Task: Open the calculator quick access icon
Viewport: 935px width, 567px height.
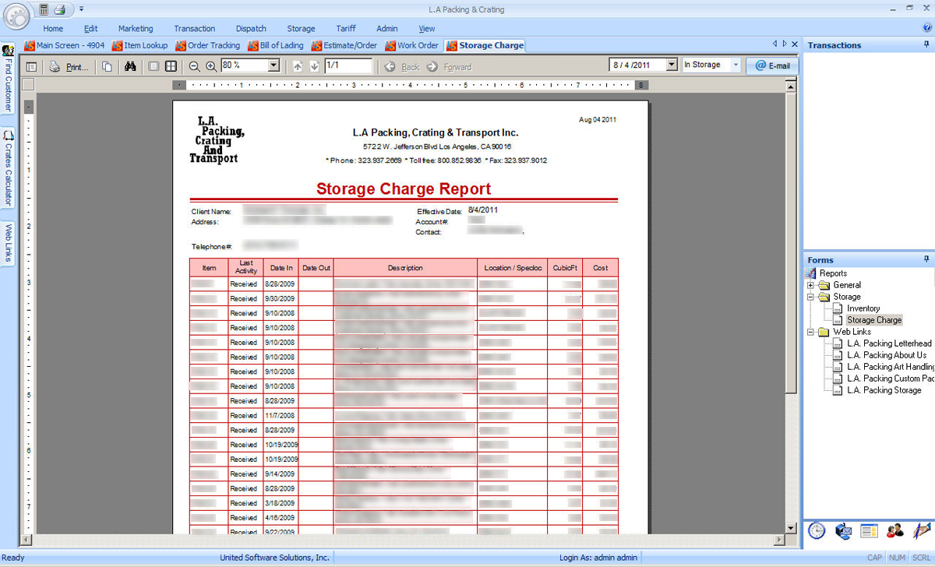Action: tap(44, 9)
